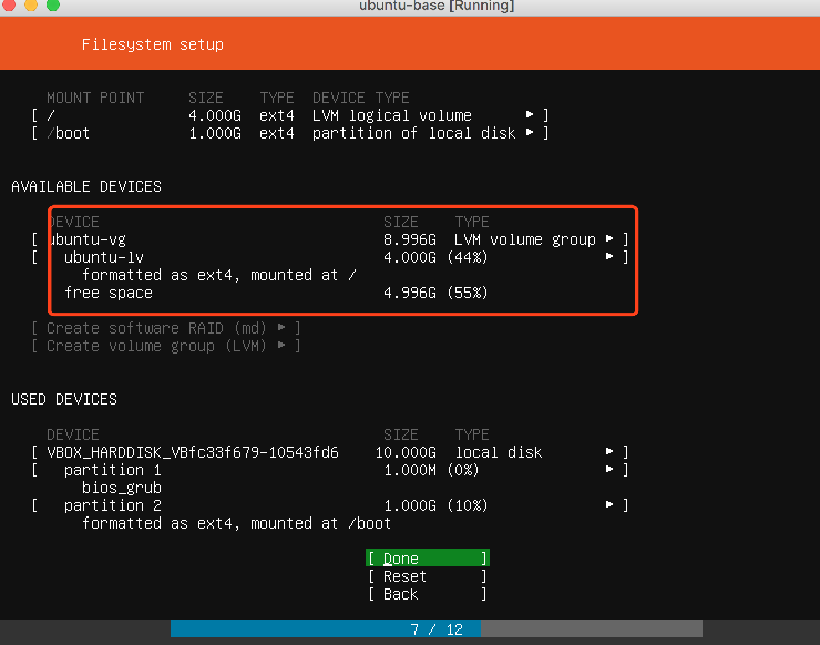Viewport: 820px width, 645px height.
Task: Open ubuntu-vg volume group arrow menu
Action: click(x=609, y=239)
